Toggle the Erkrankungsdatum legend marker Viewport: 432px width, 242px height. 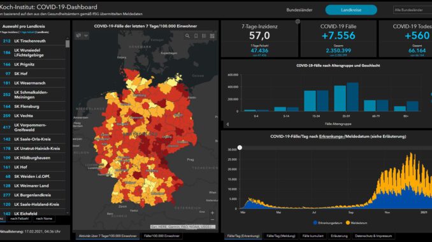(x=315, y=223)
